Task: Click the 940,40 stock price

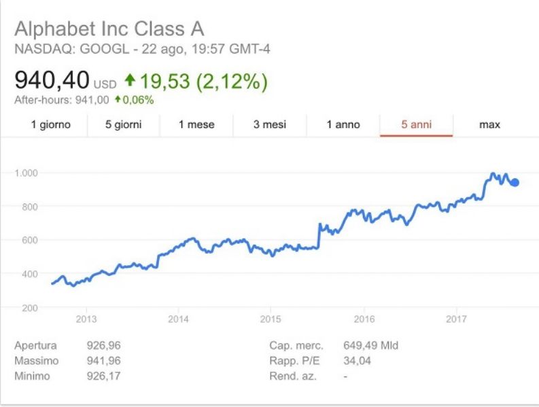Action: point(52,80)
